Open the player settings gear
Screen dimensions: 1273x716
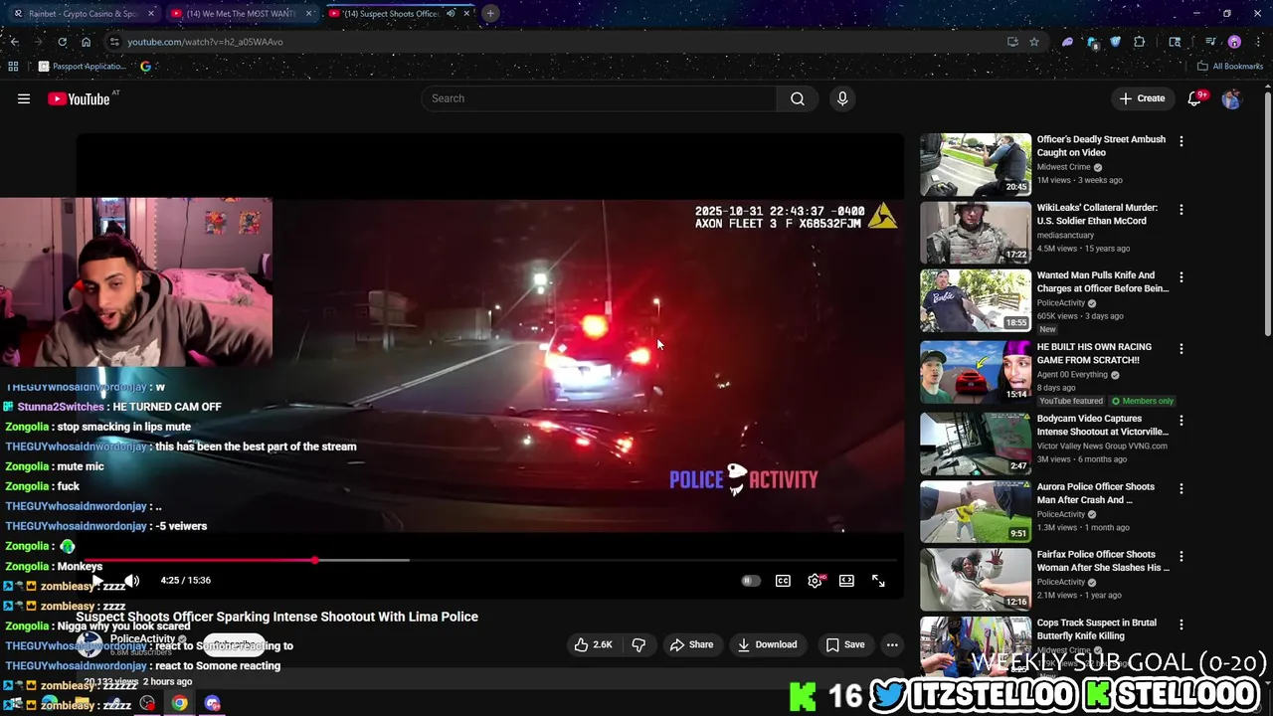coord(815,581)
